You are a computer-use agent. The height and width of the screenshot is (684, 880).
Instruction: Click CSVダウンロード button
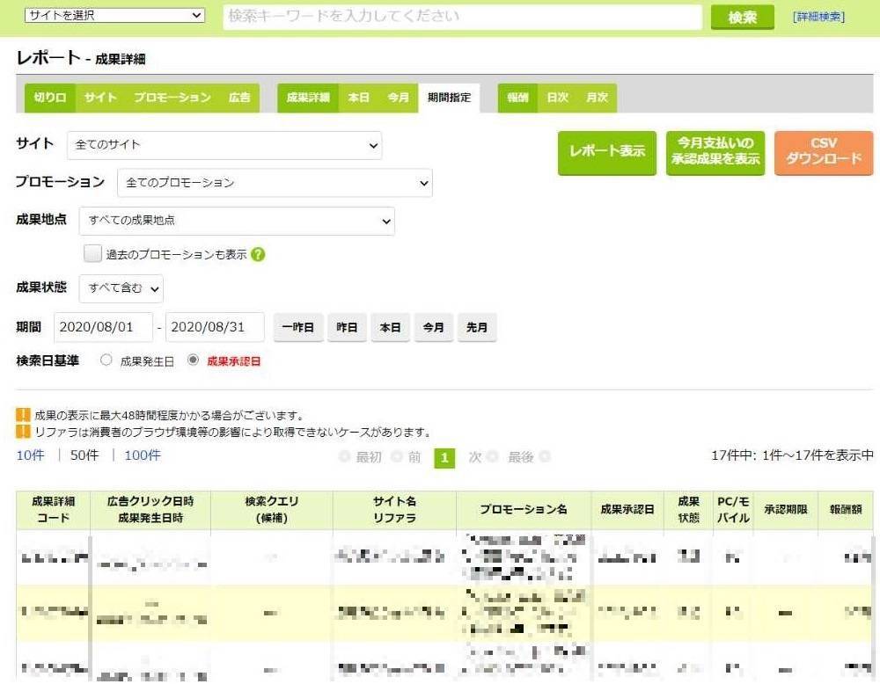(x=824, y=151)
